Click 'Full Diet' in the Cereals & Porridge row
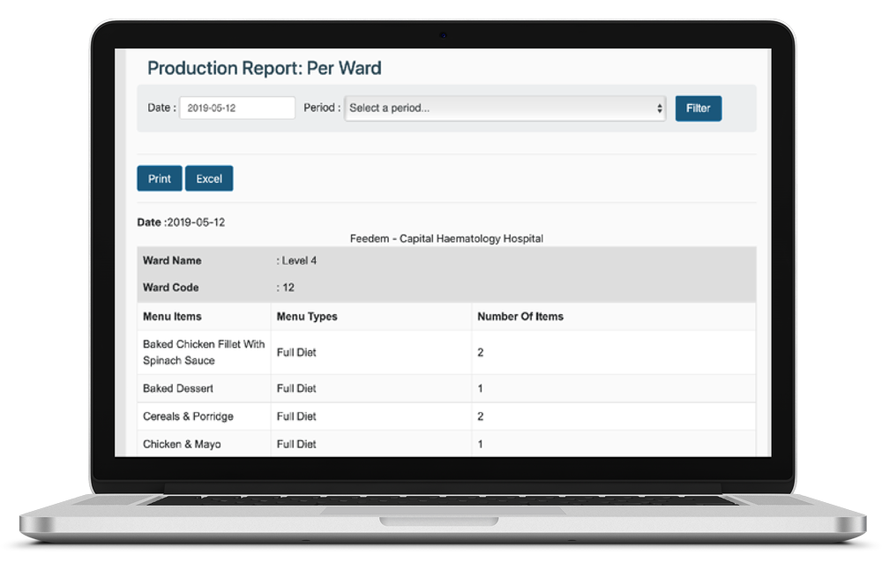Image resolution: width=882 pixels, height=570 pixels. [x=296, y=416]
